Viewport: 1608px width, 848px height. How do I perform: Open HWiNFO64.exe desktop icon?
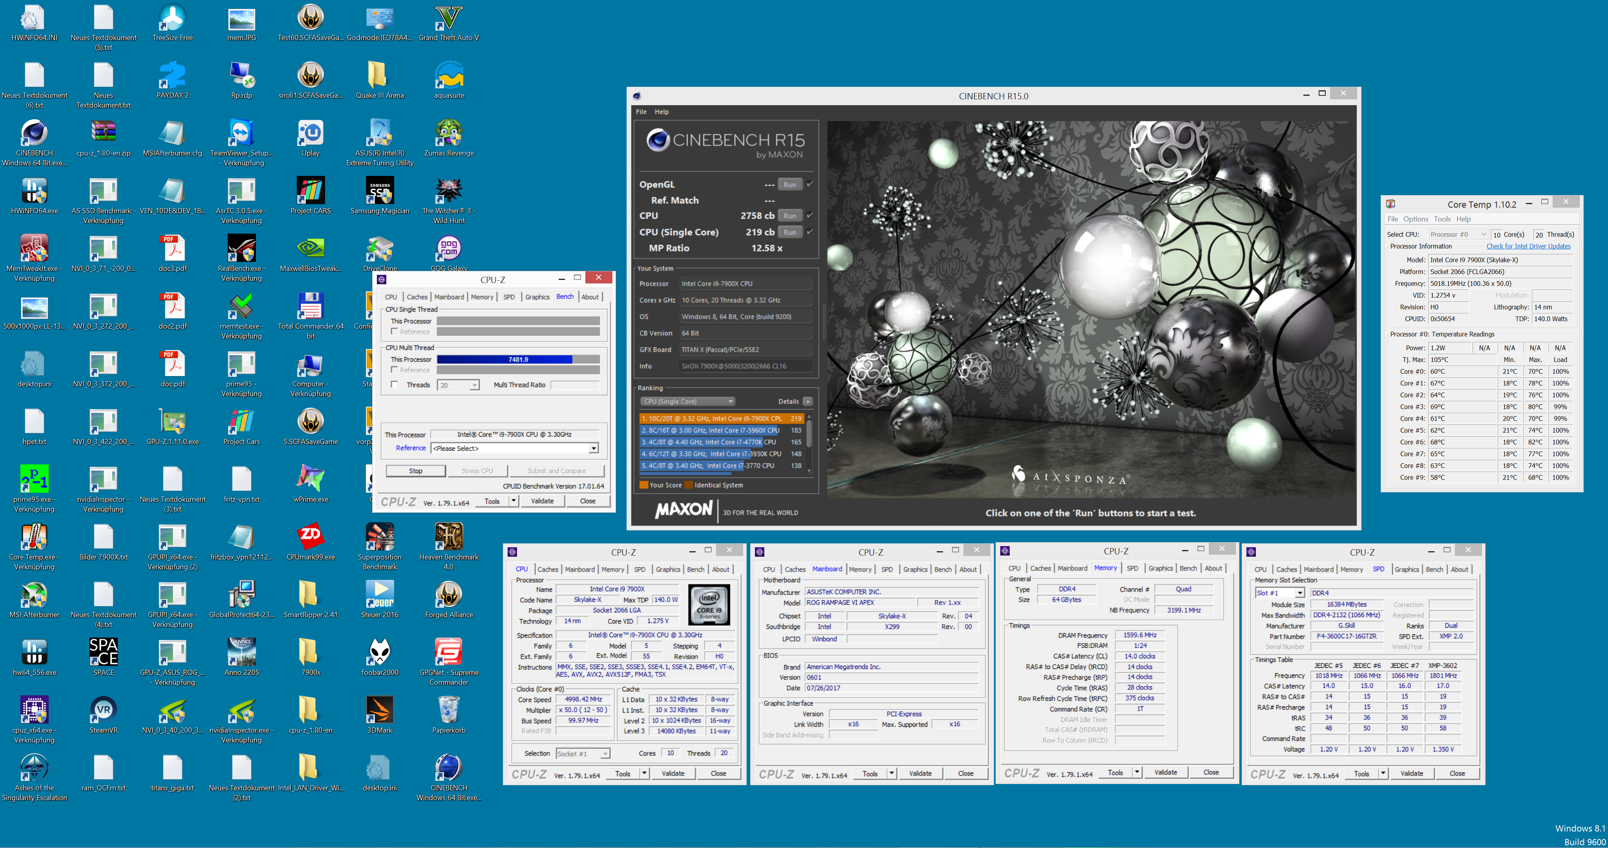pyautogui.click(x=34, y=196)
